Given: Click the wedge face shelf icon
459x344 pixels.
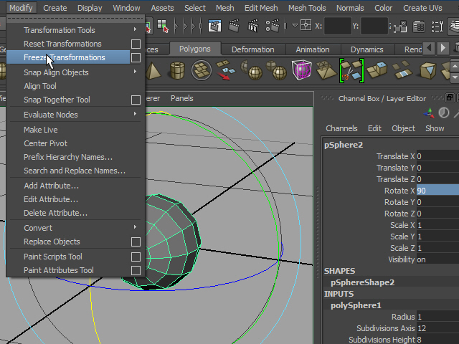Looking at the screenshot, I should pyautogui.click(x=427, y=70).
